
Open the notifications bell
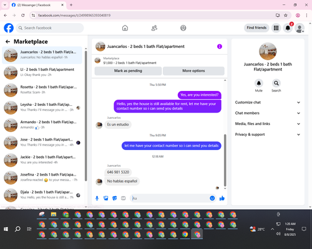point(288,28)
